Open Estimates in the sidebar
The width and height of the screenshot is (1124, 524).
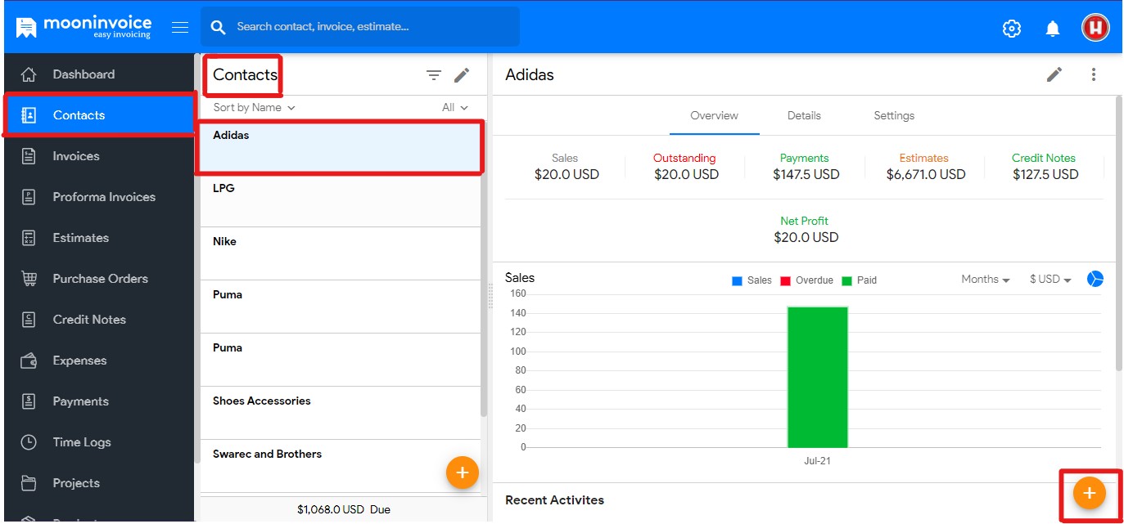pos(99,238)
